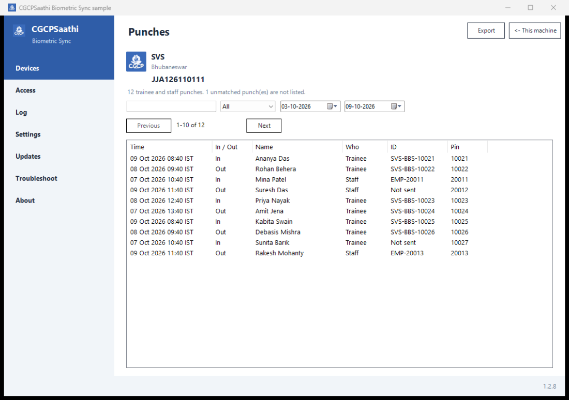Focus the punches search field
Image resolution: width=569 pixels, height=400 pixels.
pyautogui.click(x=171, y=106)
